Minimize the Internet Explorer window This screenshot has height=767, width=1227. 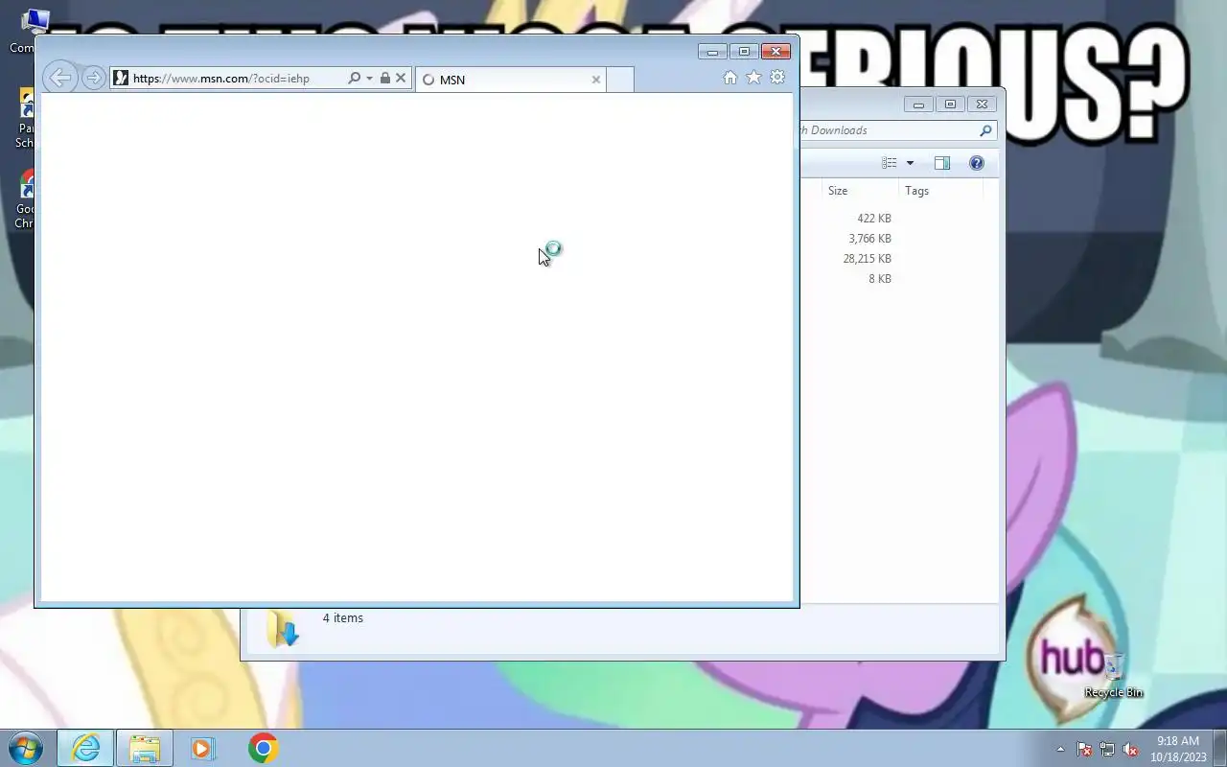(x=712, y=52)
